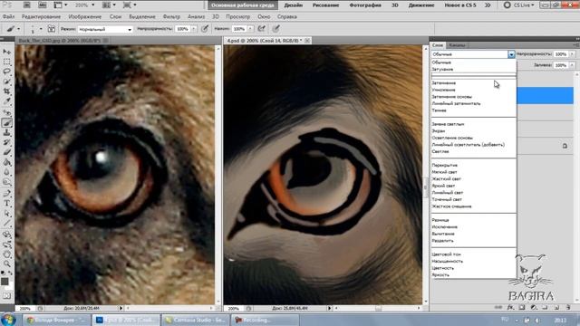Switch to the Каналы tab
Image resolution: width=580 pixels, height=326 pixels.
(457, 45)
